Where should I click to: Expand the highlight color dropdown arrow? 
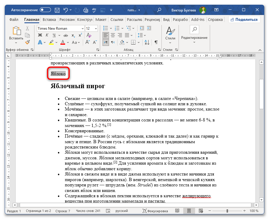[x=56, y=42]
